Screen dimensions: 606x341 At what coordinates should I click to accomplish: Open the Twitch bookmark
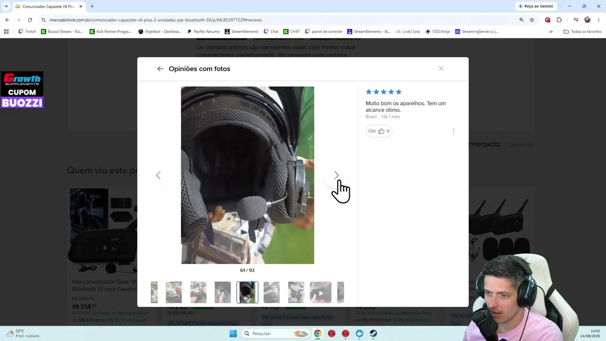click(27, 32)
